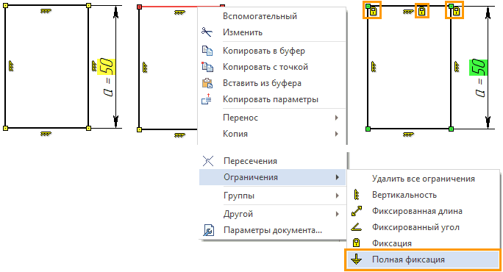Click the Копировать параметры icon
The width and height of the screenshot is (503, 272).
[207, 99]
